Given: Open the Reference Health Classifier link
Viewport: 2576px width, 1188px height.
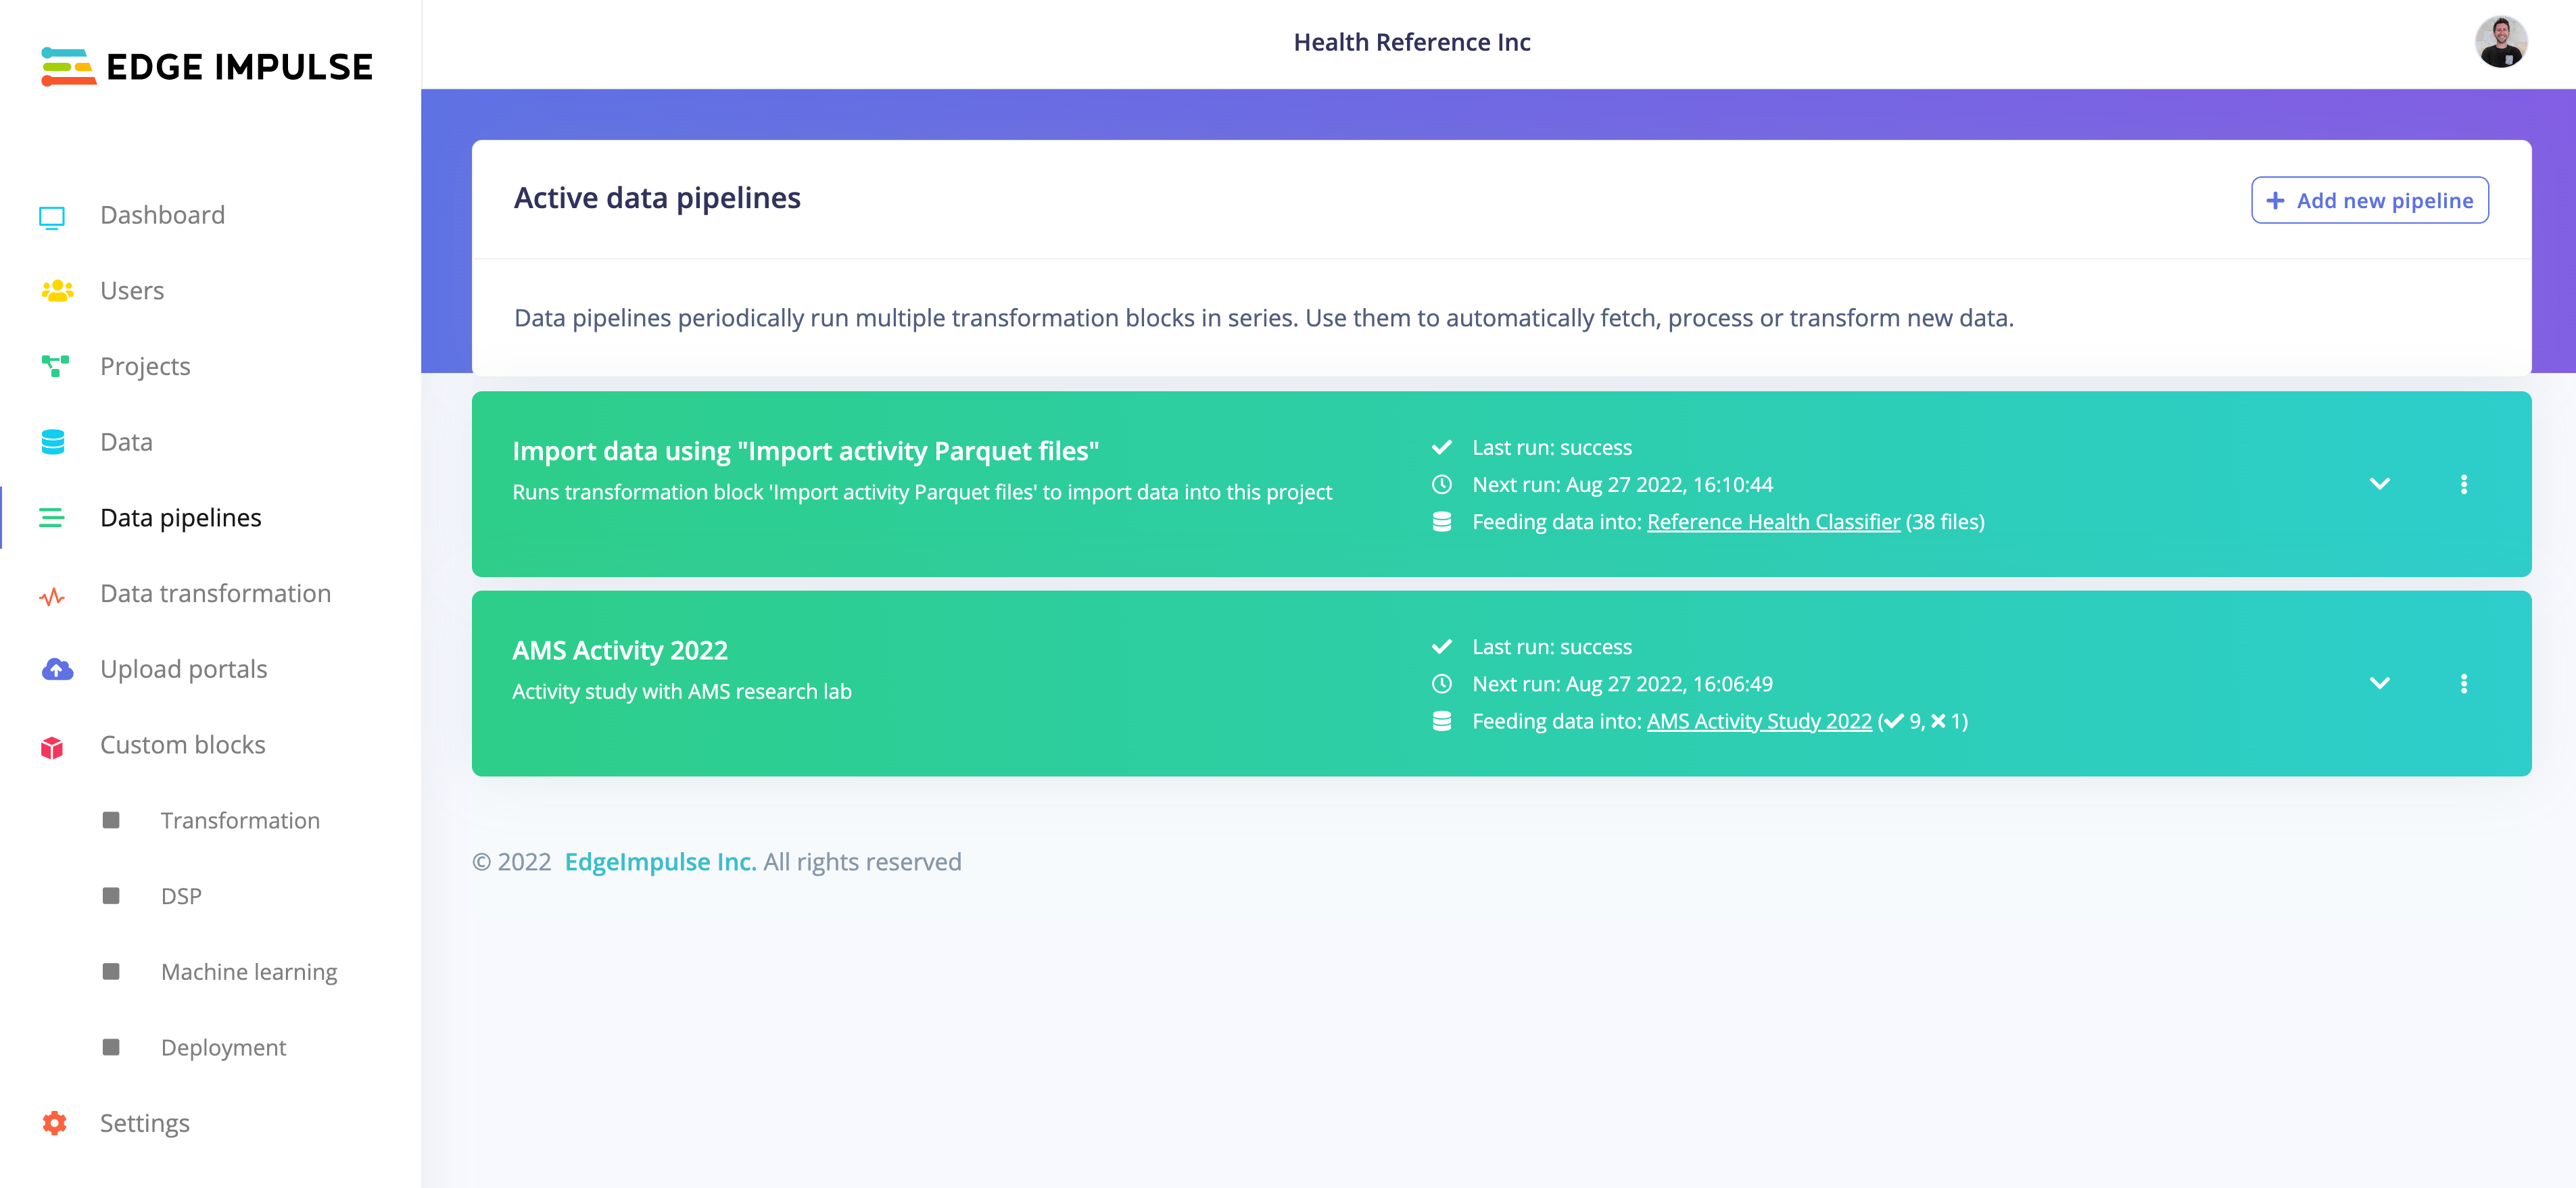Looking at the screenshot, I should [1773, 522].
